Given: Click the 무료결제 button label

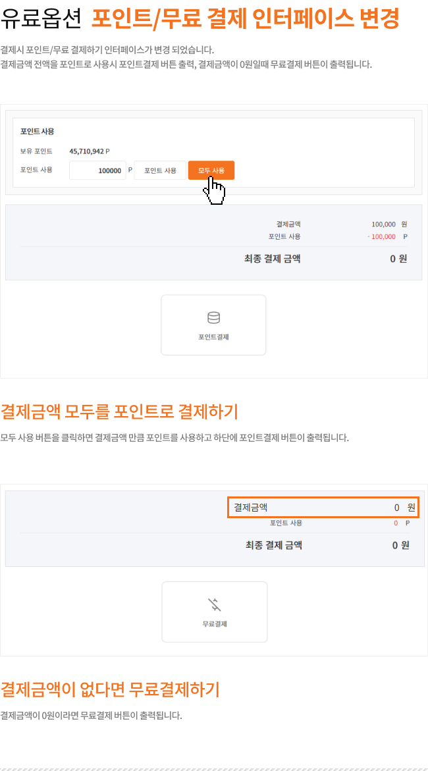Looking at the screenshot, I should pyautogui.click(x=215, y=624).
